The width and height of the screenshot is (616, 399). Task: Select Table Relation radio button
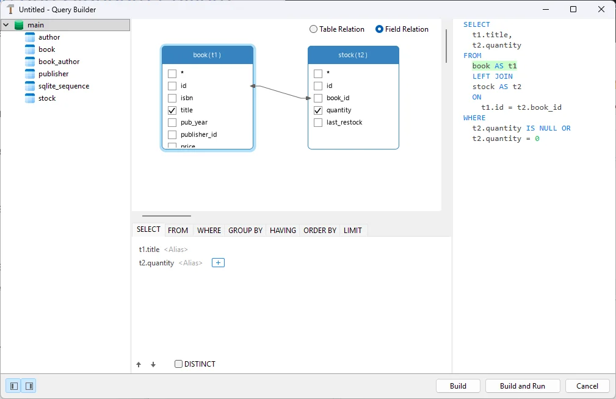[x=313, y=29]
